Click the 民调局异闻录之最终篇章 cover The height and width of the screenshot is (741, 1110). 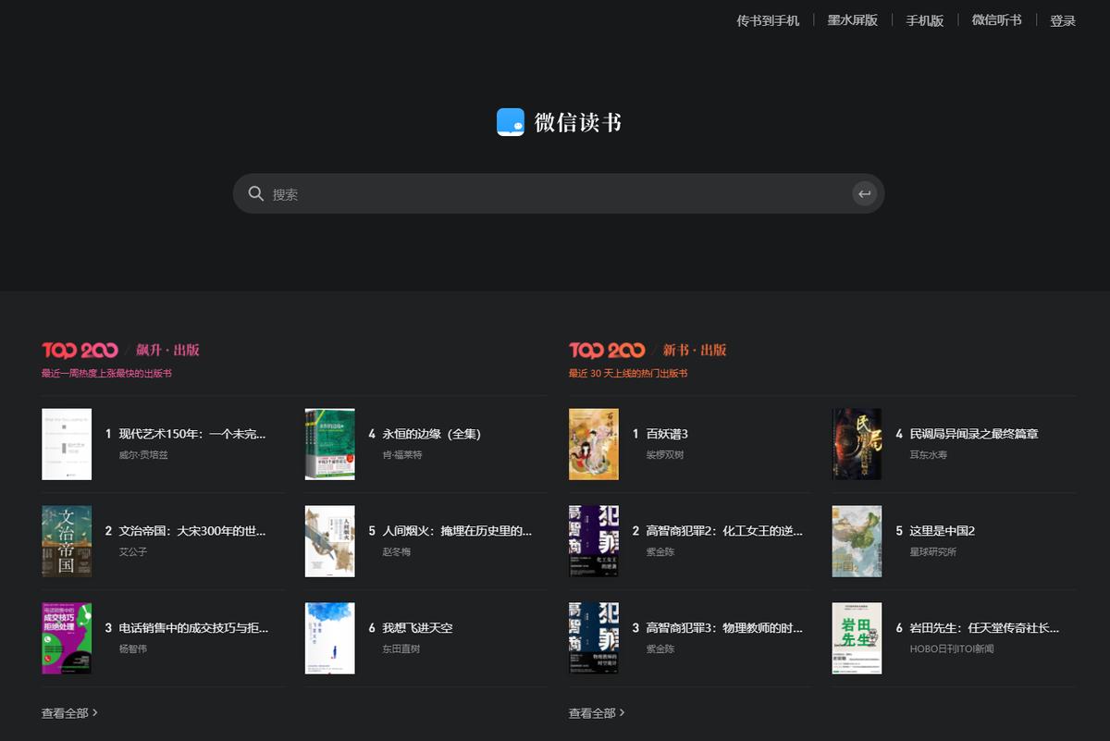click(x=857, y=444)
